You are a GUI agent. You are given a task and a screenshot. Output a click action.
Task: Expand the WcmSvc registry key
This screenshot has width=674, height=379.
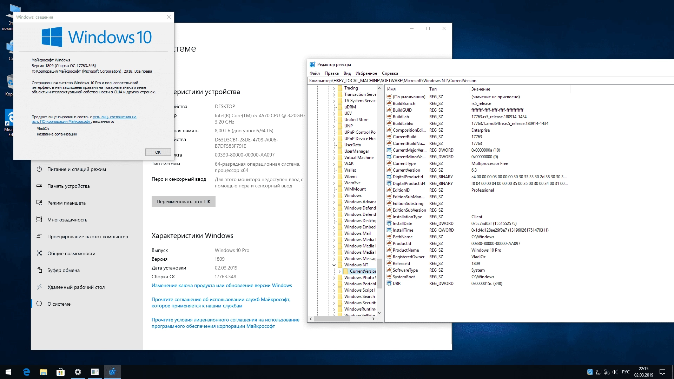tap(334, 183)
